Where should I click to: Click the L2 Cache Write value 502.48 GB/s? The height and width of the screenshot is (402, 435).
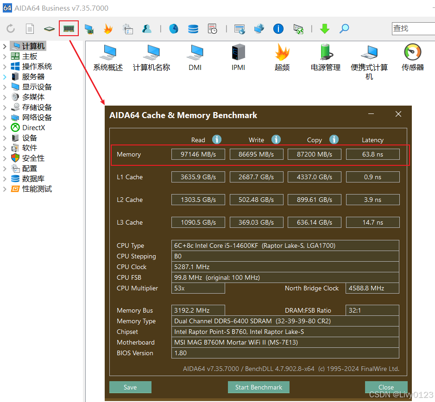256,200
